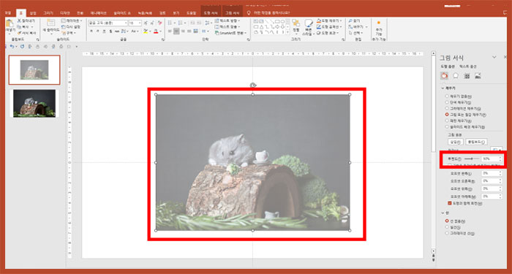Click the Clipboard (클립보드) picture source button

point(476,142)
